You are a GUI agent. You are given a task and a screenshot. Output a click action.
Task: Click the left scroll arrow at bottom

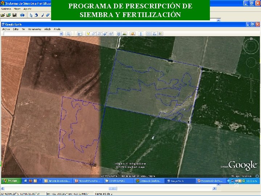[x=3, y=188]
